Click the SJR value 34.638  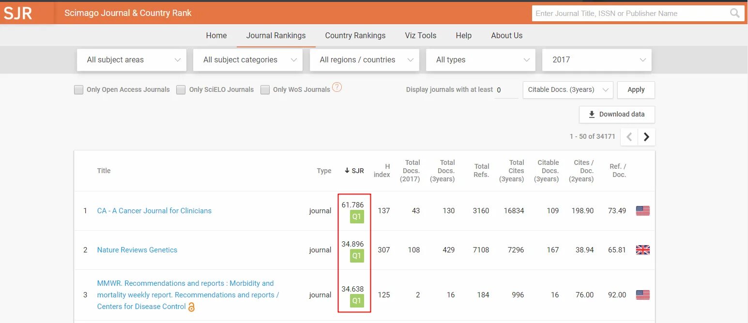click(352, 289)
